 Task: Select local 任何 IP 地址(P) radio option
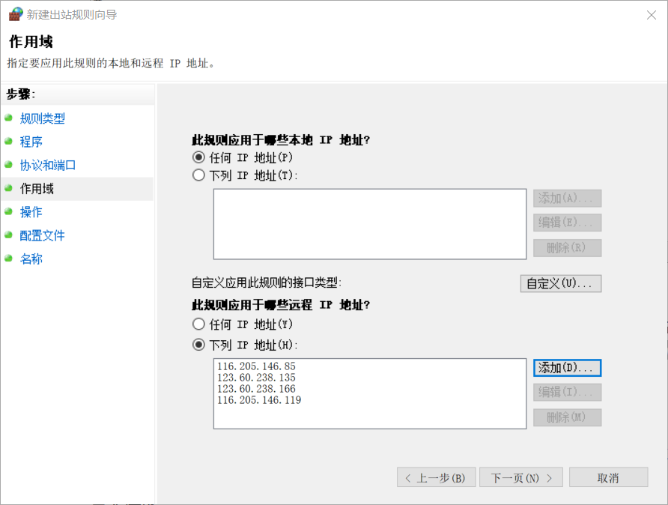198,157
